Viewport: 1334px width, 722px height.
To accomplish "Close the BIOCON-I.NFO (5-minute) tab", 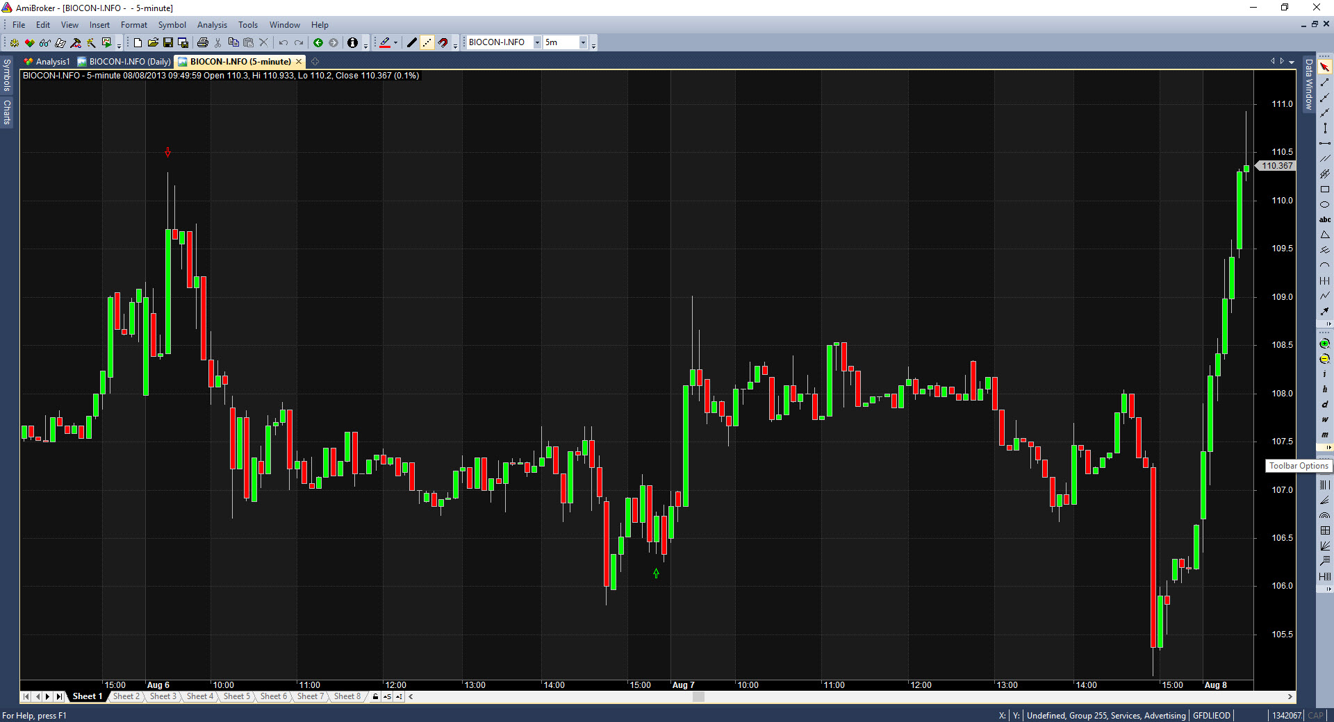I will [x=299, y=62].
